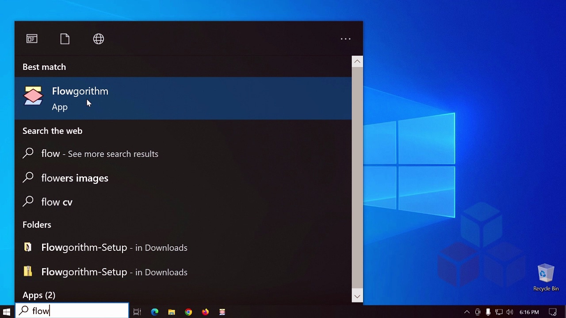Show hidden system tray icons

pyautogui.click(x=467, y=312)
